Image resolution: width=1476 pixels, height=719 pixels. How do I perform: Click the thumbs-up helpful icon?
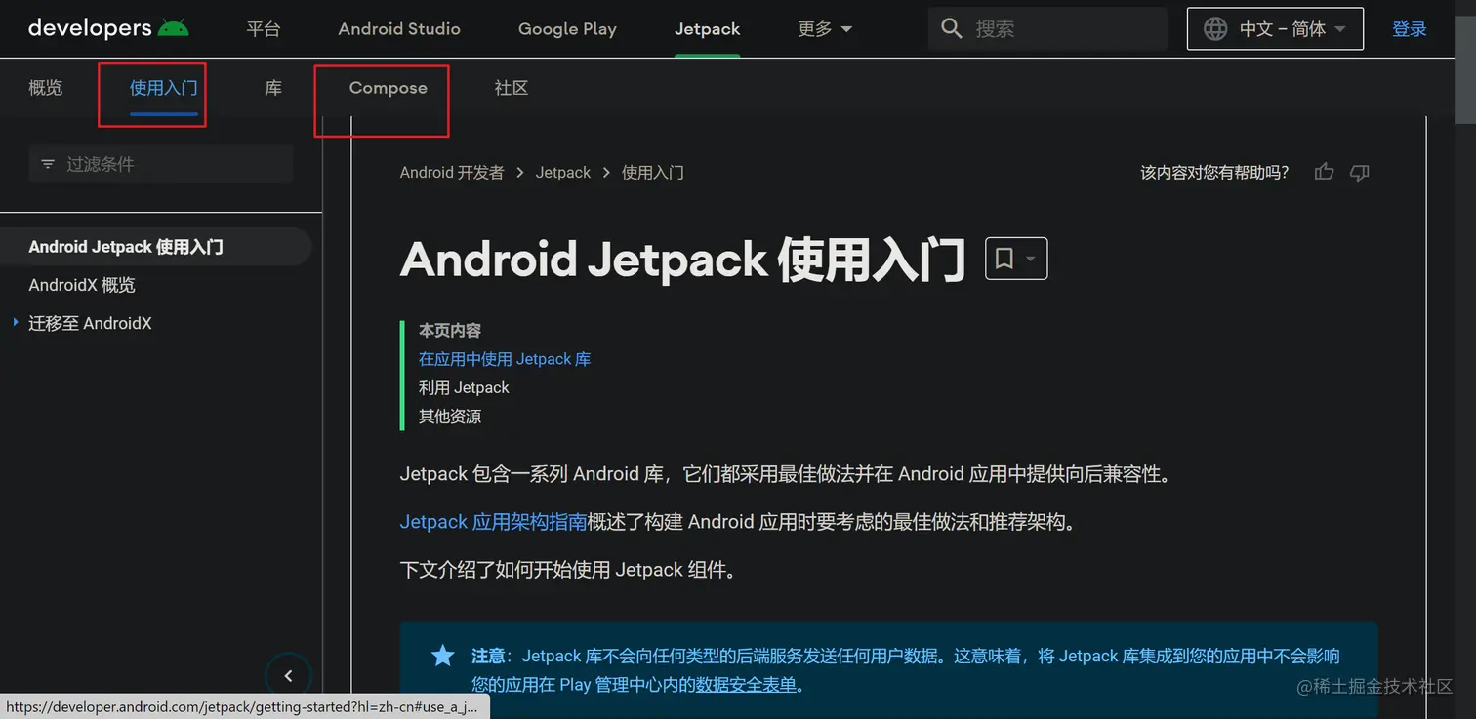(x=1324, y=173)
